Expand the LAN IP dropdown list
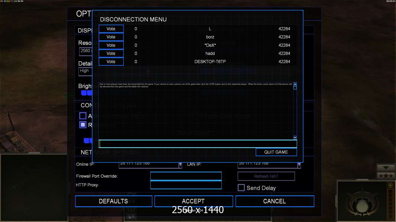 299,165
